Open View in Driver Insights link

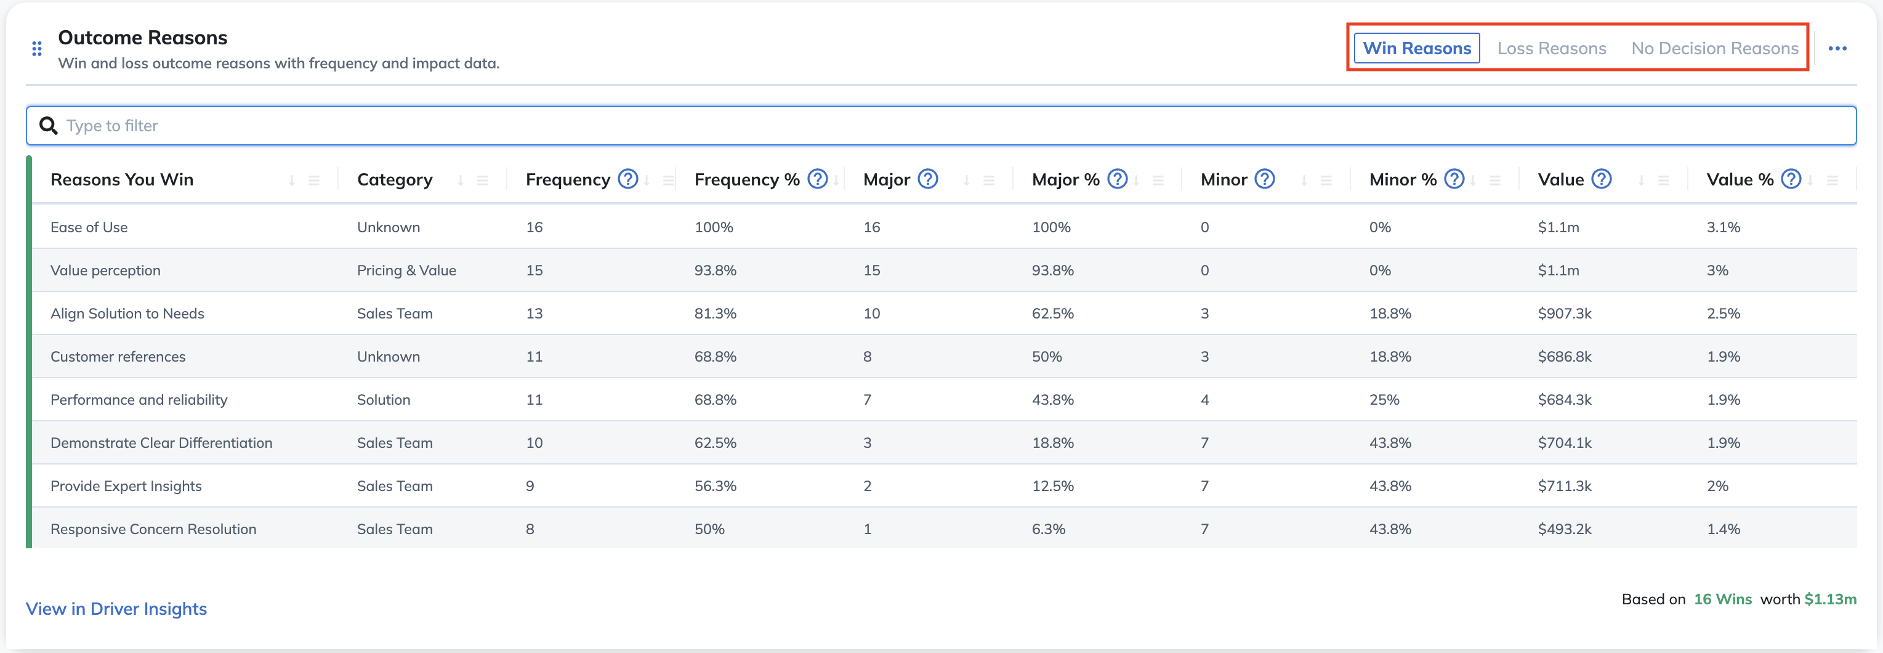(x=116, y=609)
